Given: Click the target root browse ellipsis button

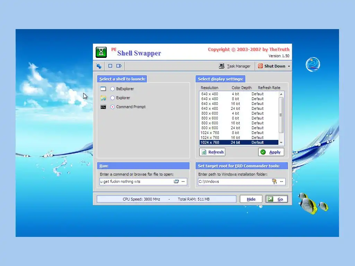Looking at the screenshot, I should pyautogui.click(x=282, y=181).
